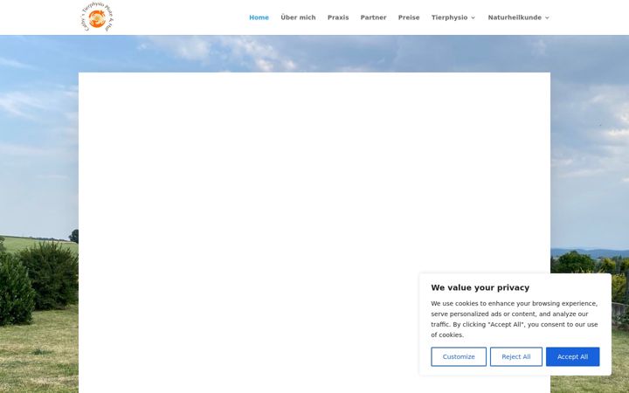Viewport: 629px width, 393px height.
Task: Expand the Tierphysio dropdown chevron
Action: pos(473,18)
